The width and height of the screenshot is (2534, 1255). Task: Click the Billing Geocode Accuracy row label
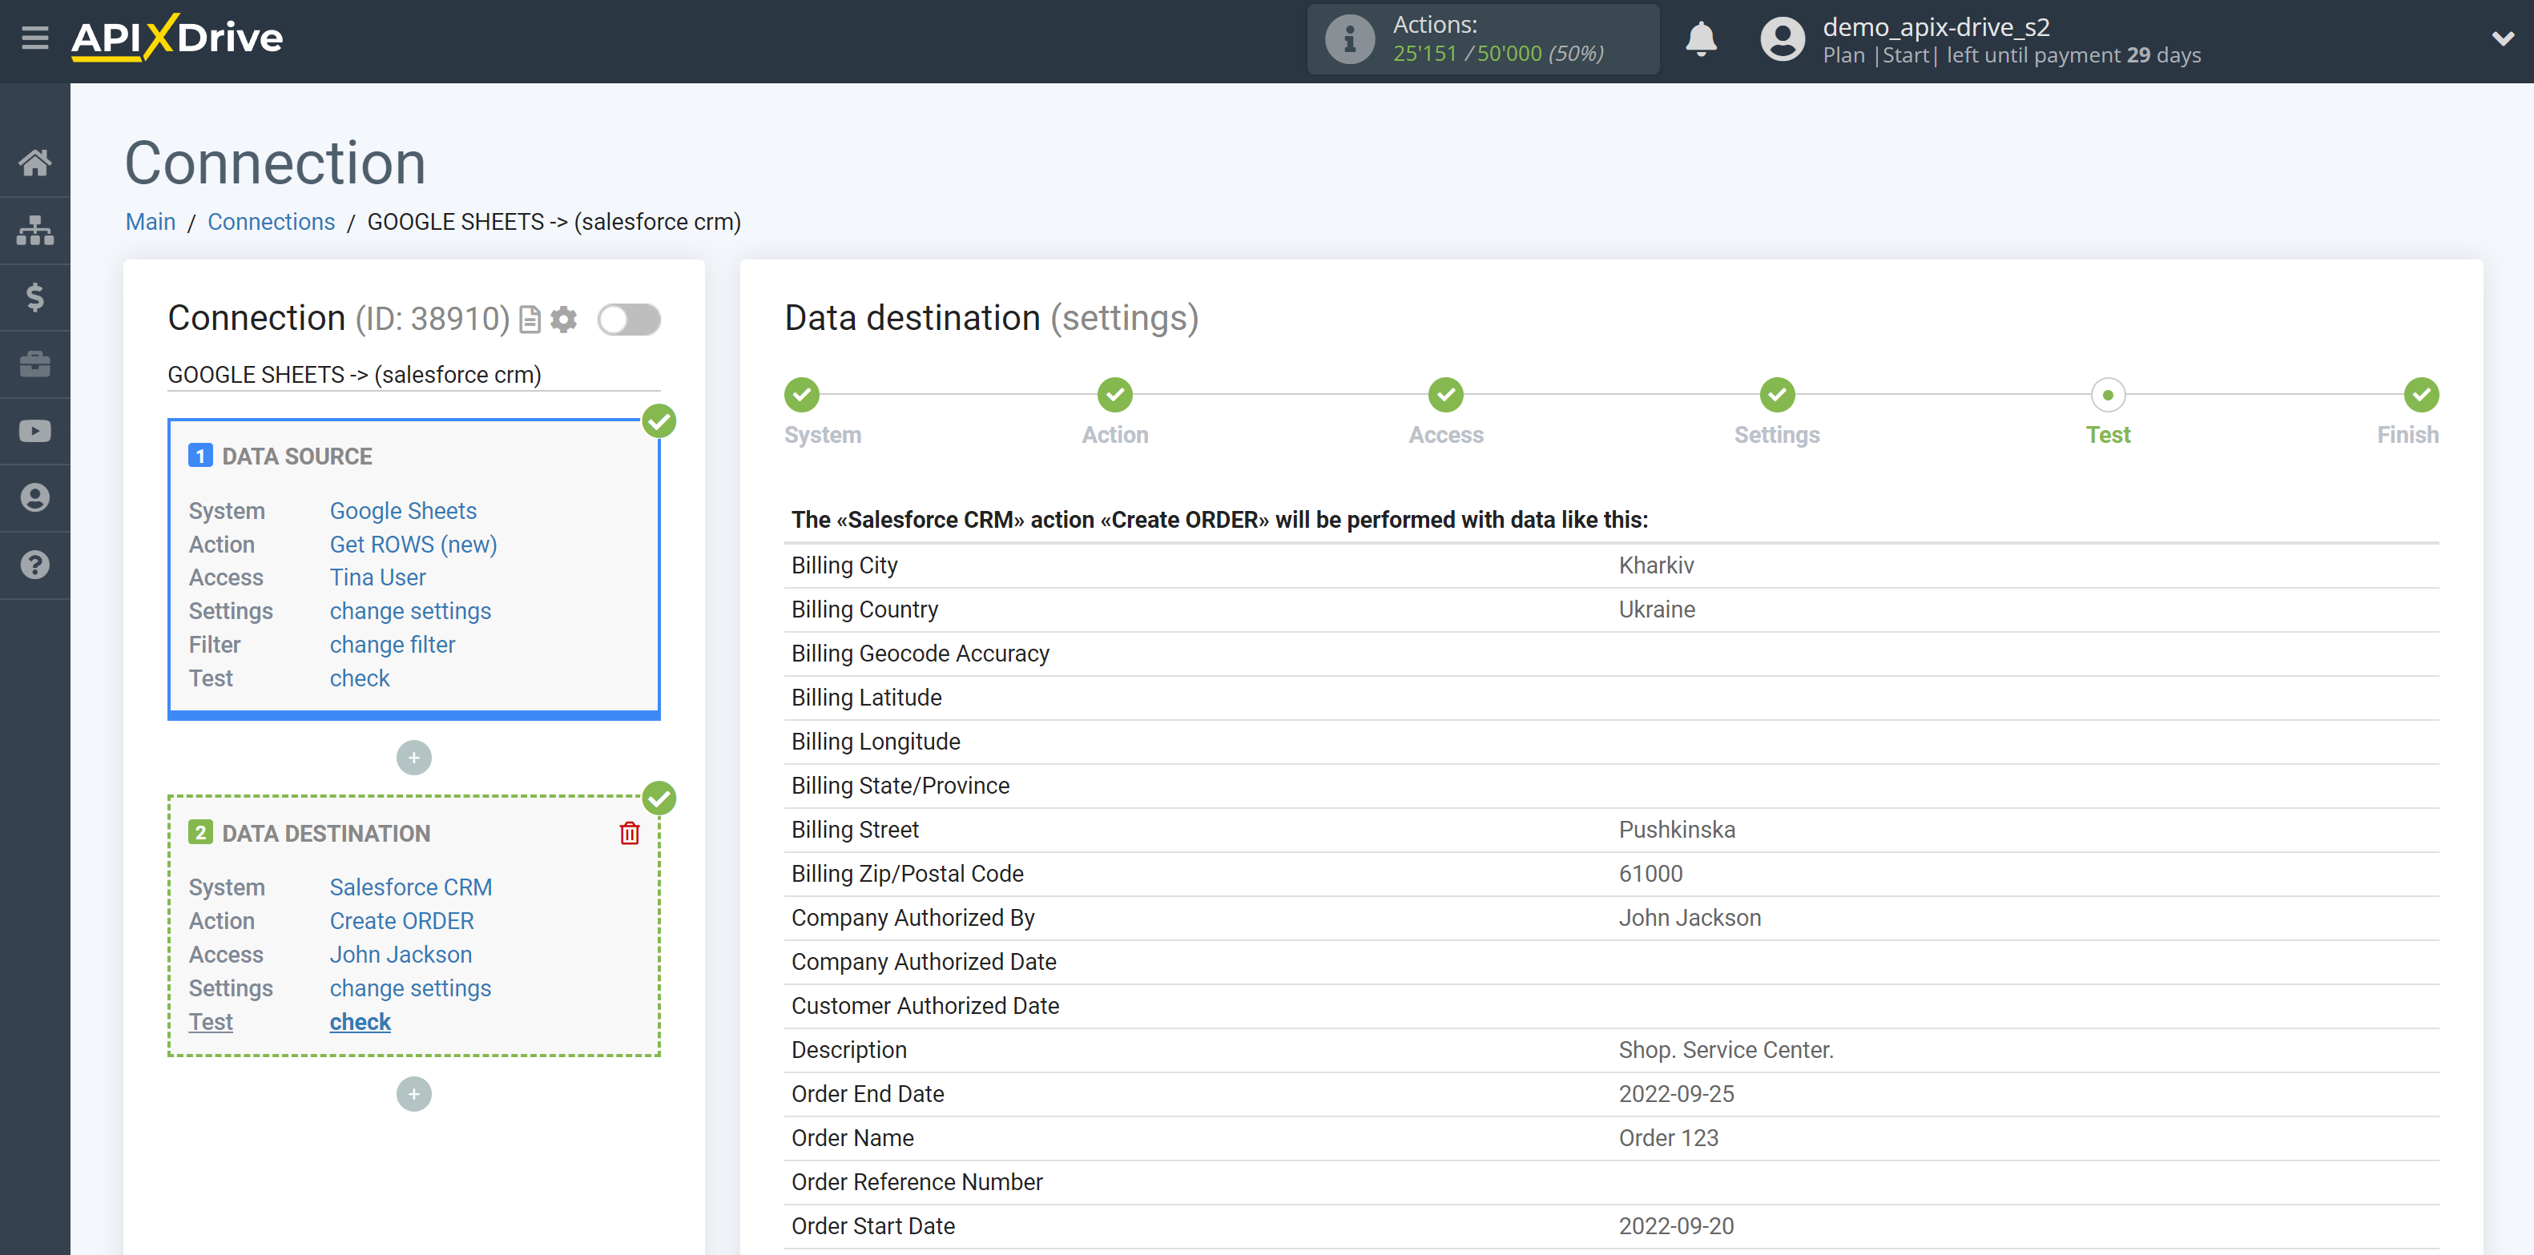point(920,654)
